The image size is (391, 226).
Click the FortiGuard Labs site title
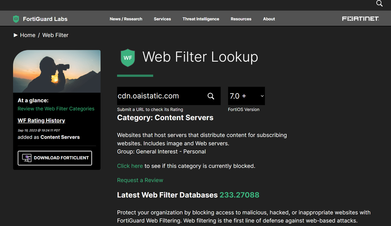(x=45, y=19)
